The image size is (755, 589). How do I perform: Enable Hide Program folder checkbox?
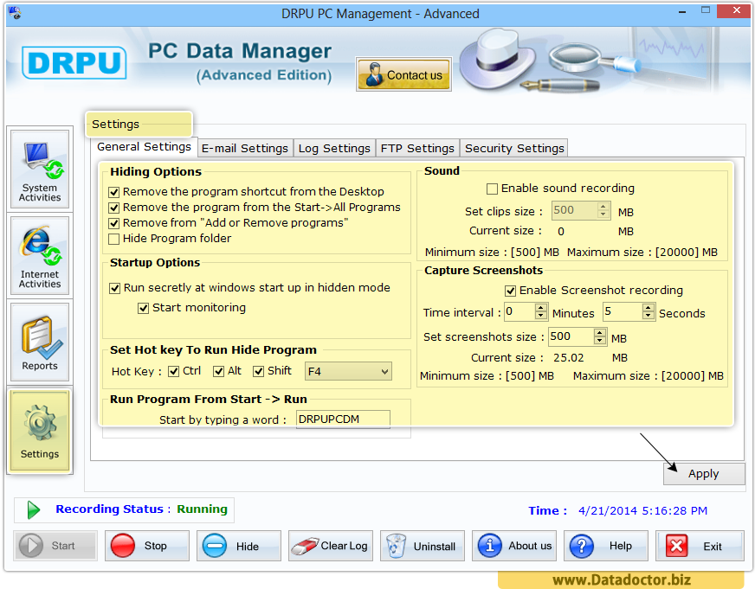point(114,239)
